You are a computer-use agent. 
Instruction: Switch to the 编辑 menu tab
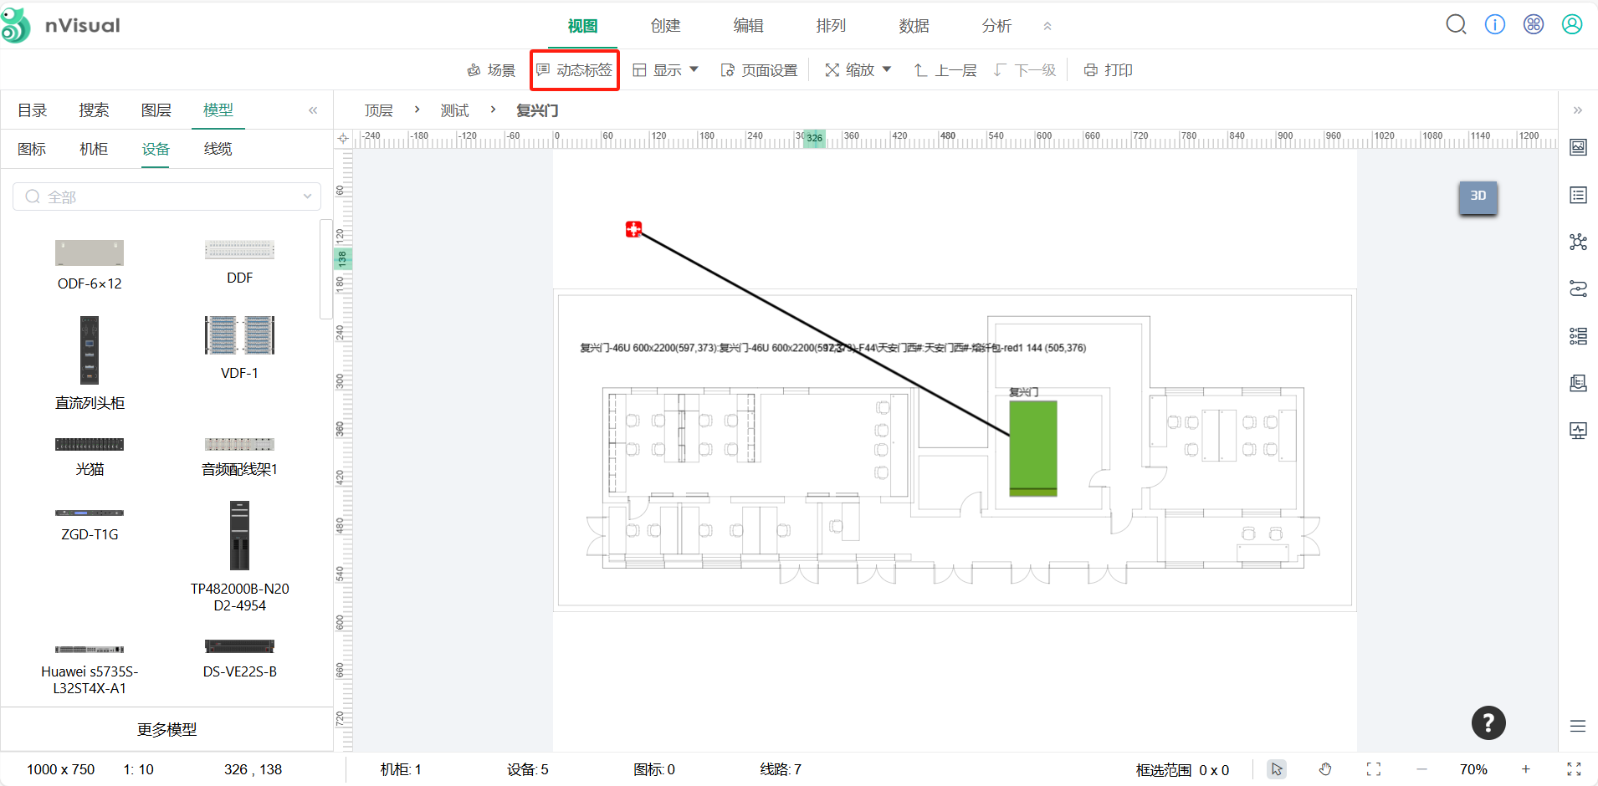point(748,26)
